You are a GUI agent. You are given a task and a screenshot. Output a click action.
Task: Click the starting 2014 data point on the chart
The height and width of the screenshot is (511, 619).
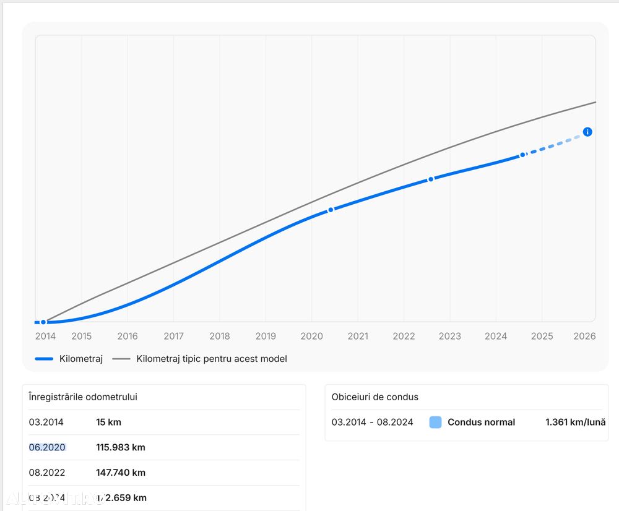(x=43, y=322)
